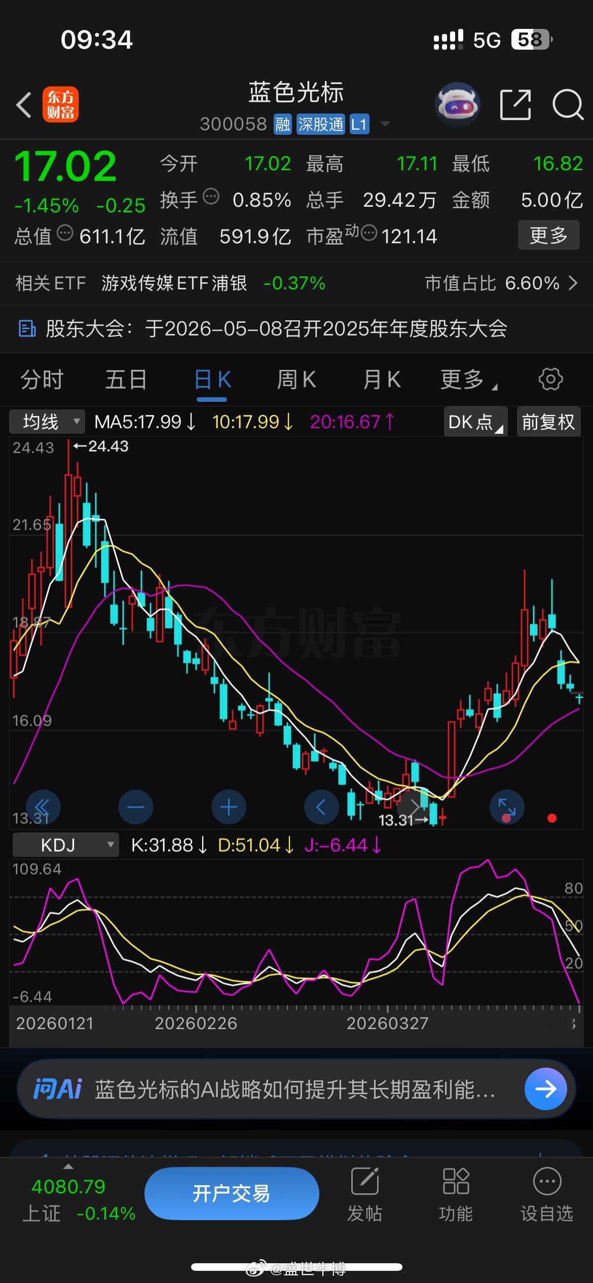The image size is (593, 1283).
Task: Submit AI question with arrow button
Action: [x=546, y=1088]
